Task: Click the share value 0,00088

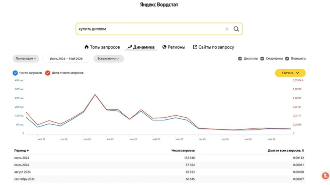Action: coord(298,172)
